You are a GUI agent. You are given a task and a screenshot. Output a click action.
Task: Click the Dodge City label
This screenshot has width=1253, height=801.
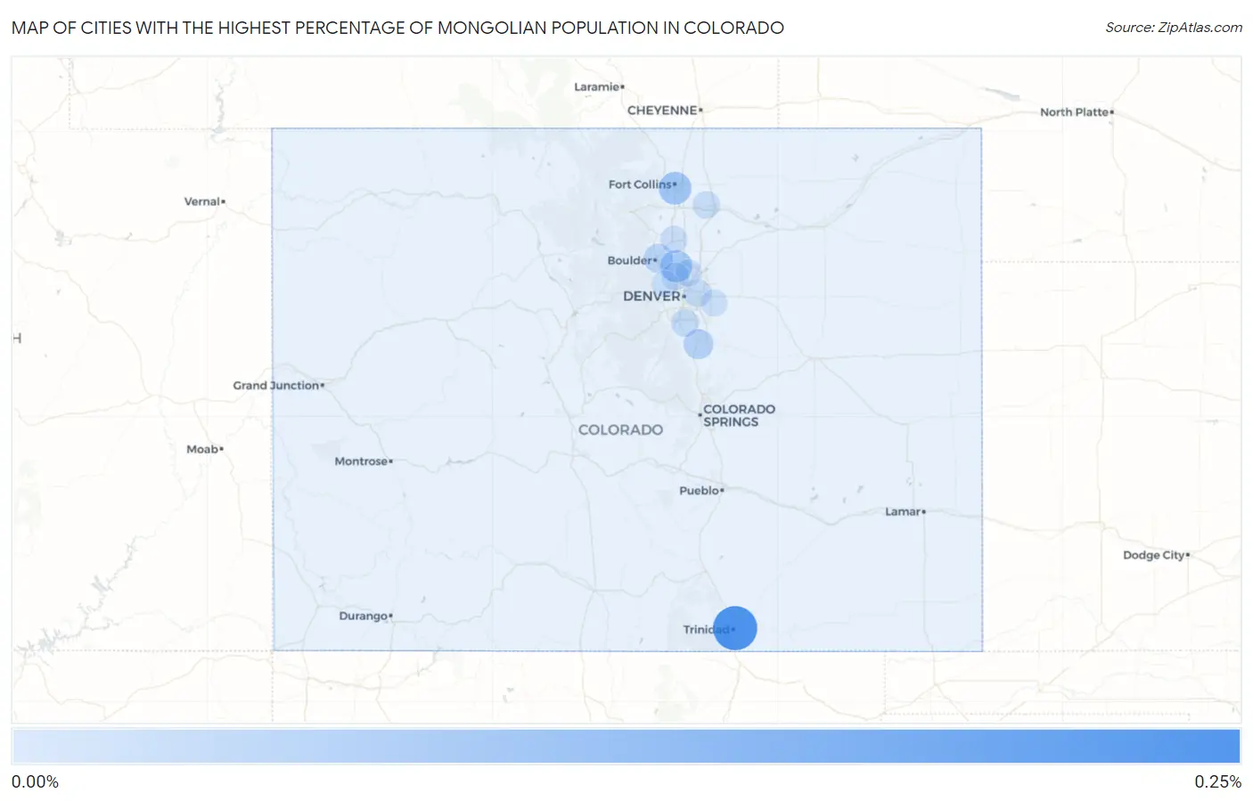click(x=1154, y=554)
